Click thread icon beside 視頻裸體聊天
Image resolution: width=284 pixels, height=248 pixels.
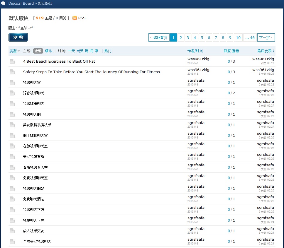pyautogui.click(x=12, y=104)
